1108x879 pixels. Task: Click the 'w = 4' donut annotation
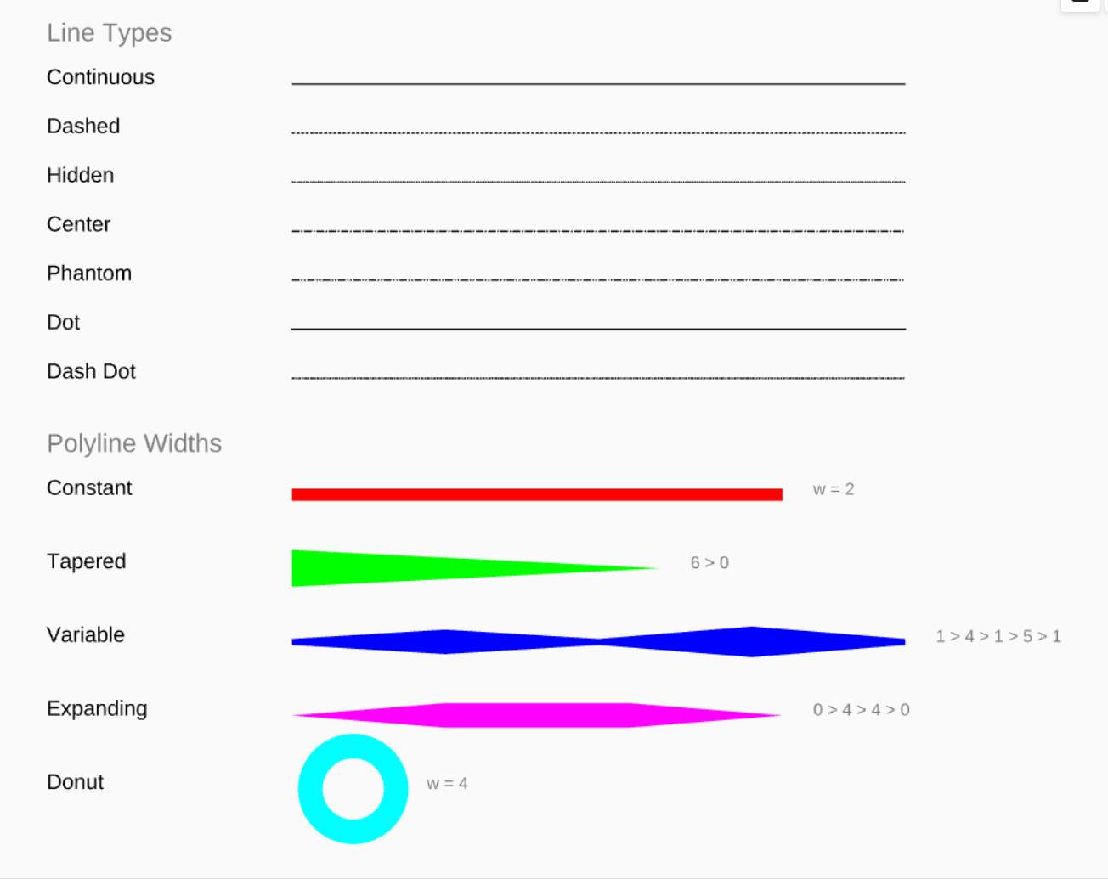(x=447, y=783)
